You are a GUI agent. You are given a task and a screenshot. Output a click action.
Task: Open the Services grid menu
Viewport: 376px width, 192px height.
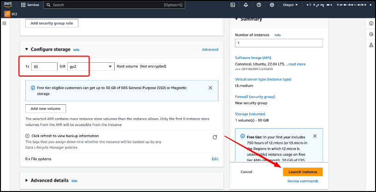pyautogui.click(x=23, y=5)
